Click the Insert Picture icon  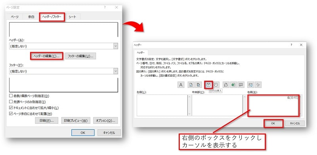[x=251, y=85]
